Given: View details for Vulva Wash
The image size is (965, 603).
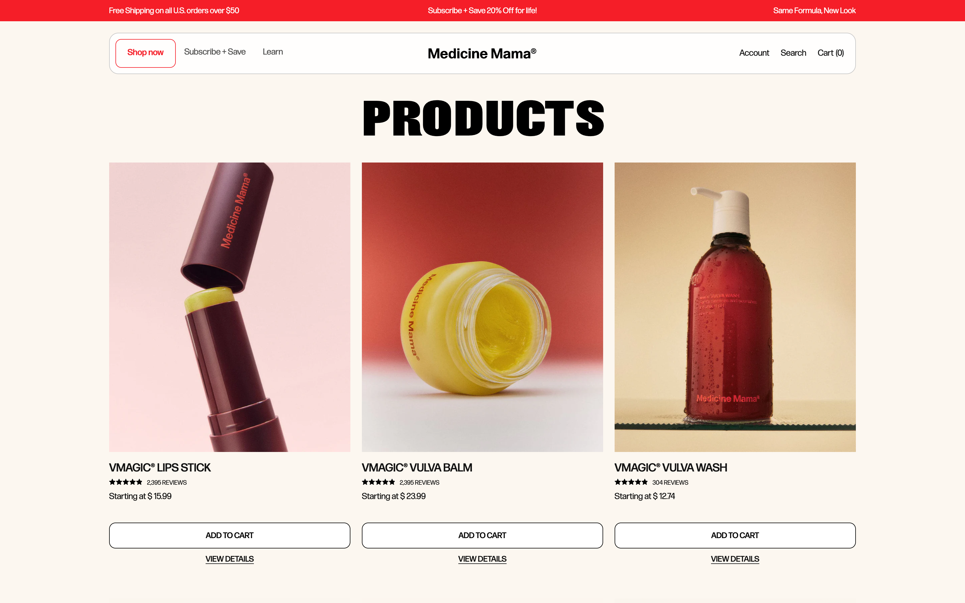Looking at the screenshot, I should pos(735,559).
